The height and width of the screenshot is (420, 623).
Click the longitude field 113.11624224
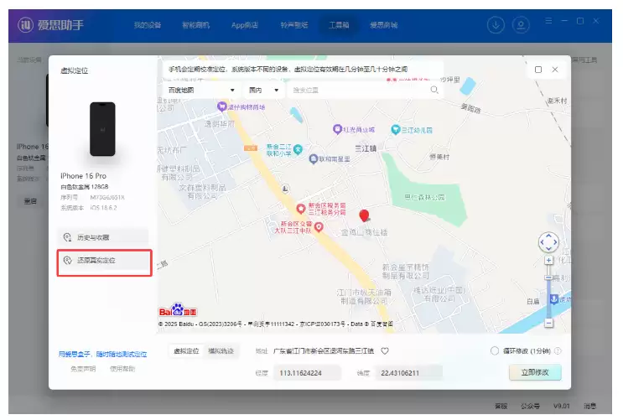pos(307,373)
